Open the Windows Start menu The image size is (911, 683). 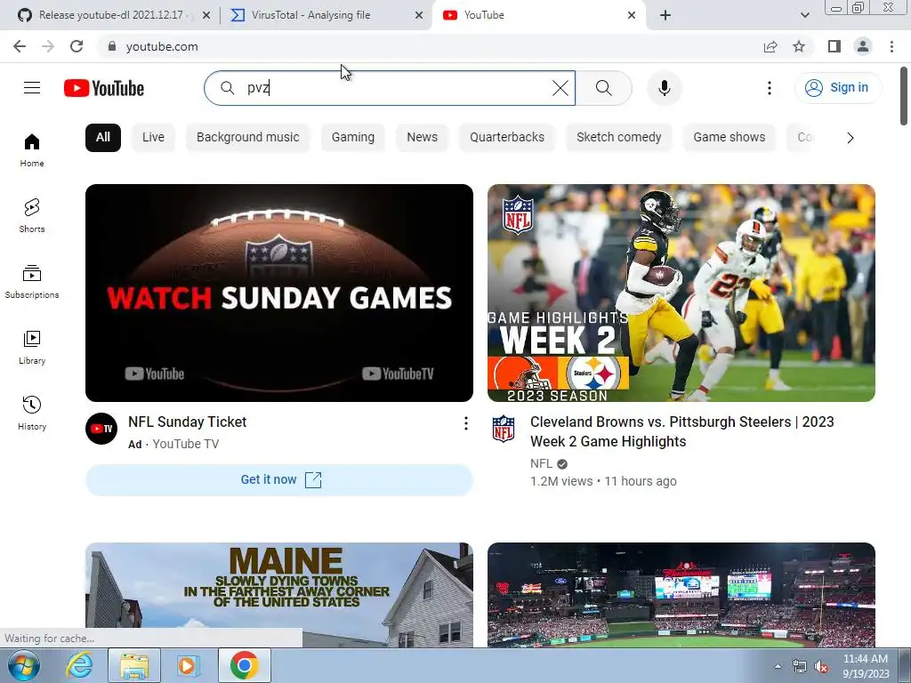(x=24, y=665)
